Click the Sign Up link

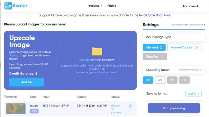(x=14, y=55)
